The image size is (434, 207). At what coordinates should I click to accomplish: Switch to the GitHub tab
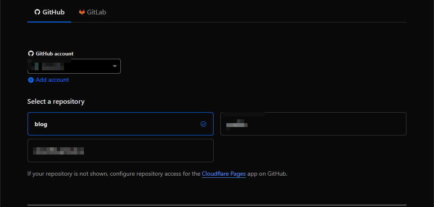(x=49, y=12)
